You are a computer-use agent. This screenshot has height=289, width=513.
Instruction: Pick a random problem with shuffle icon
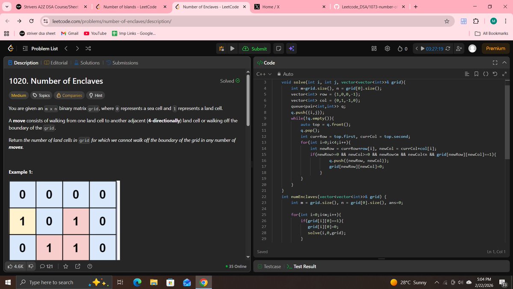click(88, 49)
